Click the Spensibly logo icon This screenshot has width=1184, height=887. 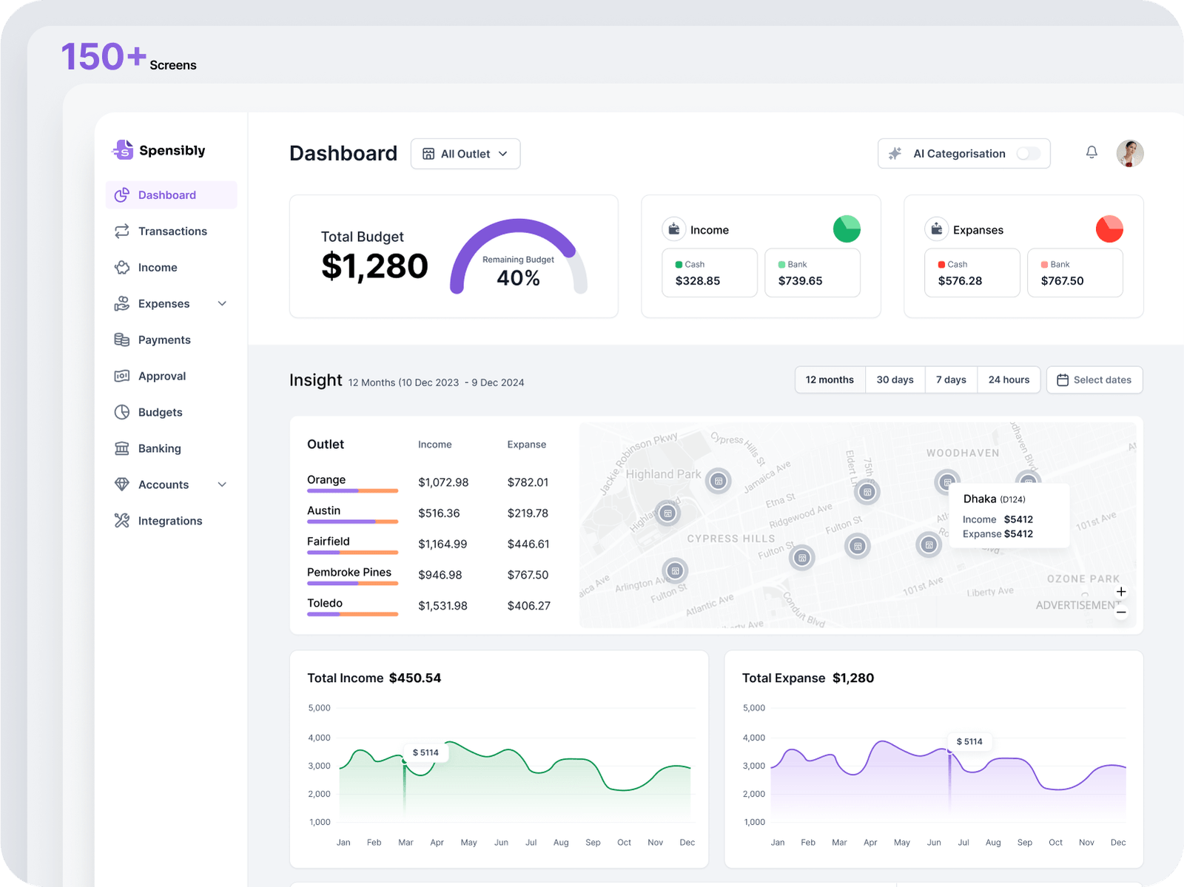click(123, 150)
